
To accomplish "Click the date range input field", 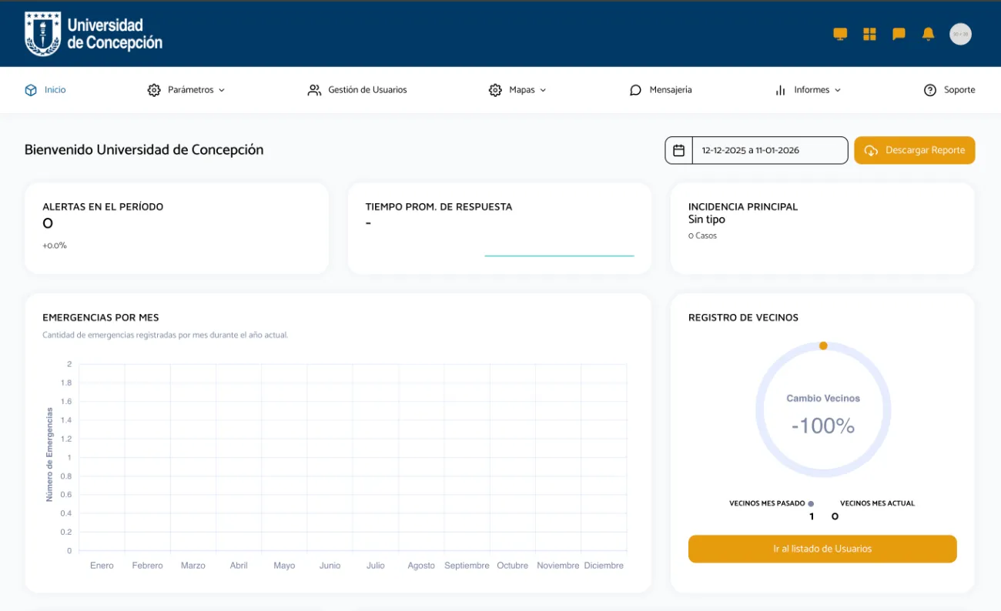I will 769,151.
